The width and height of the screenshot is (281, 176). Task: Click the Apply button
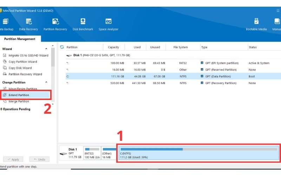[13, 159]
